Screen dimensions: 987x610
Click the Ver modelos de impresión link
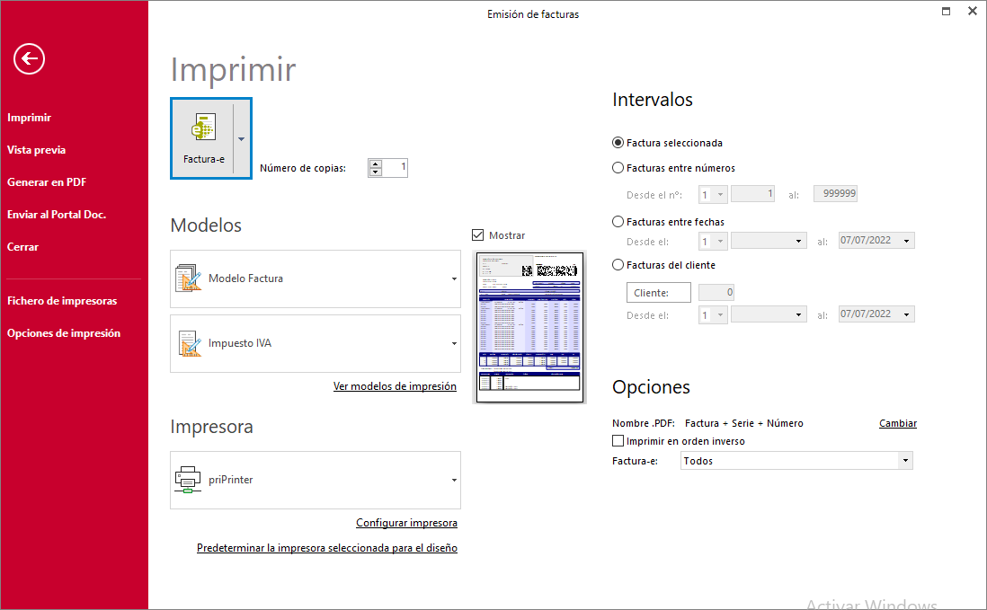pyautogui.click(x=395, y=386)
